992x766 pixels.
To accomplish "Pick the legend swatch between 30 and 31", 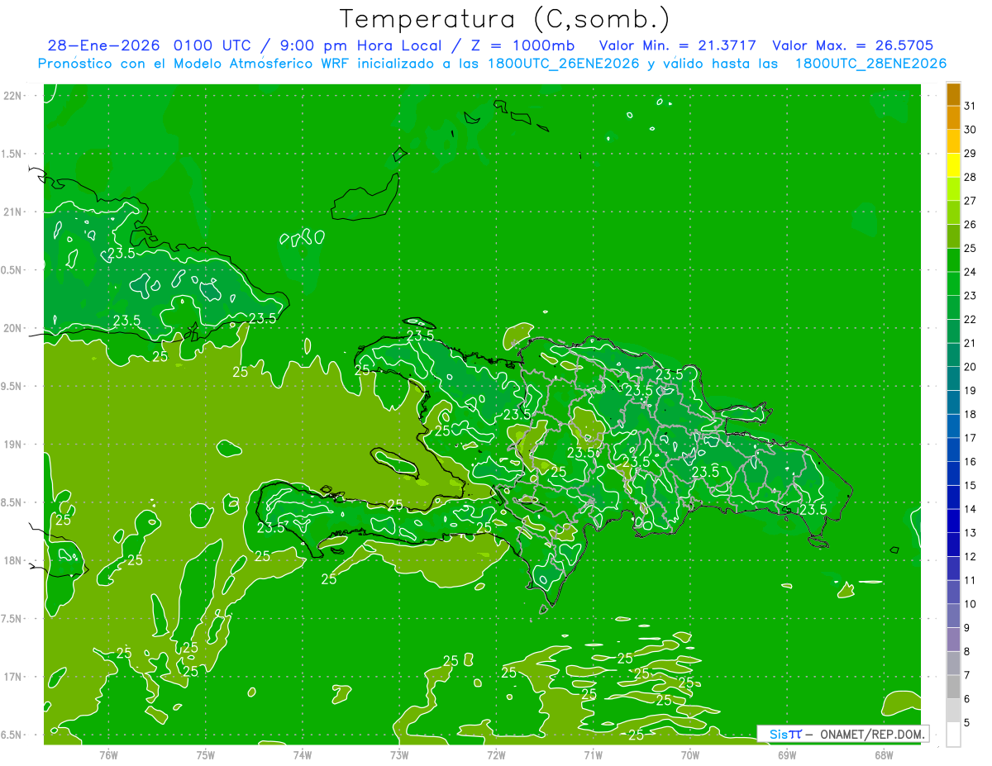I will click(953, 117).
